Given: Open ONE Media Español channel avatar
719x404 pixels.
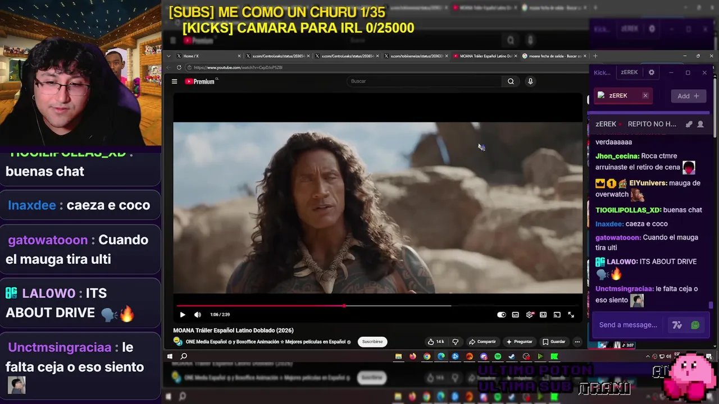Looking at the screenshot, I should coord(178,342).
